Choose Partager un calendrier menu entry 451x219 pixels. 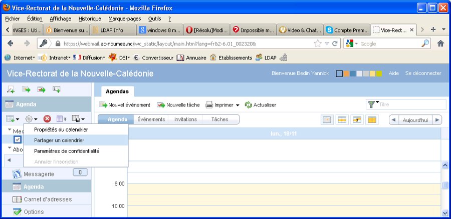tap(59, 140)
